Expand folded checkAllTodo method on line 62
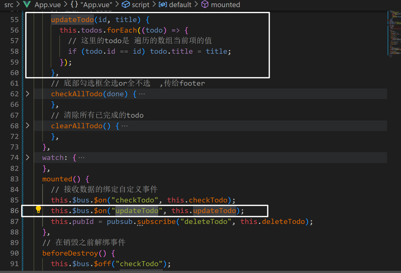The height and width of the screenshot is (273, 401). pos(28,93)
